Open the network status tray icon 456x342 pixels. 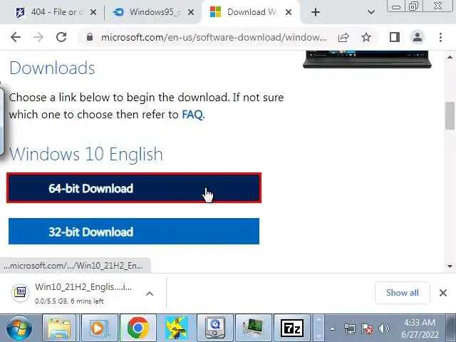[x=349, y=329]
